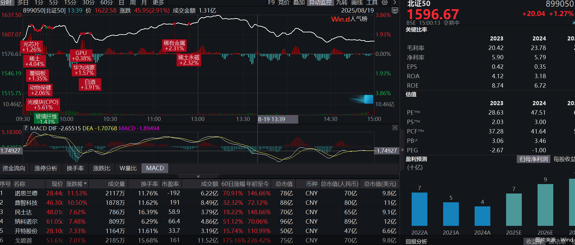Toggle the 异动监控 anomaly monitor button
575x245 pixels.
click(320, 3)
